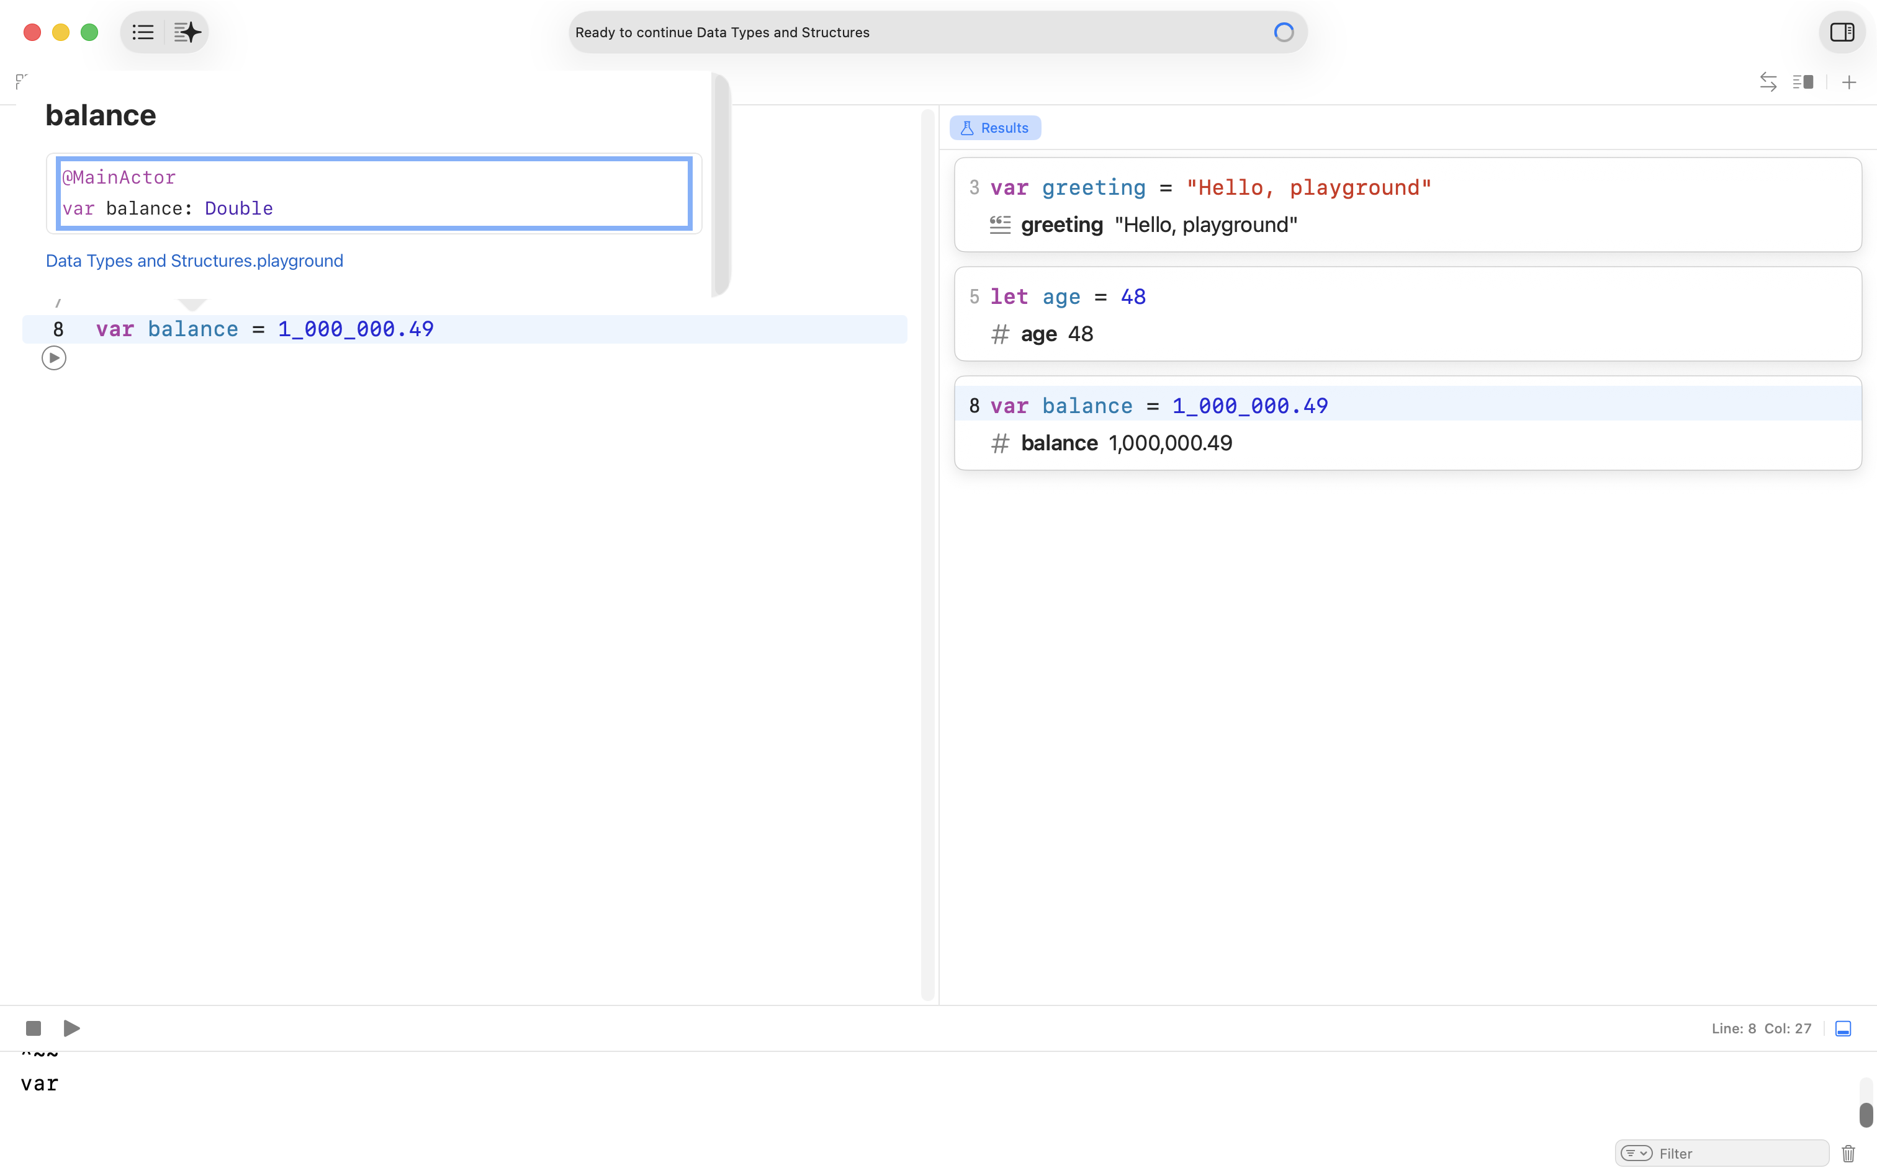
Task: Open the console filter options dropdown
Action: click(x=1636, y=1152)
